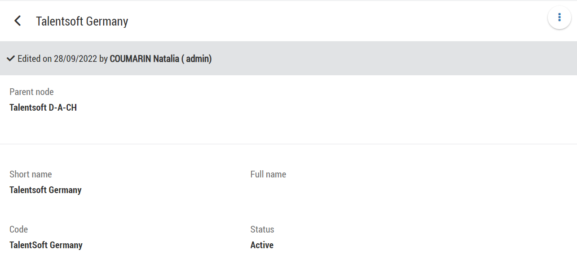This screenshot has width=577, height=263.
Task: Click the Status label
Action: (262, 229)
